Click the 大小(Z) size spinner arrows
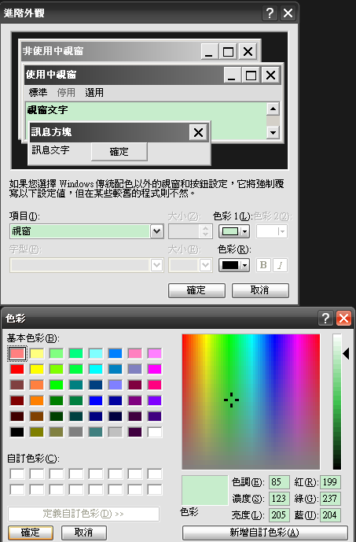The image size is (356, 542). [x=205, y=231]
